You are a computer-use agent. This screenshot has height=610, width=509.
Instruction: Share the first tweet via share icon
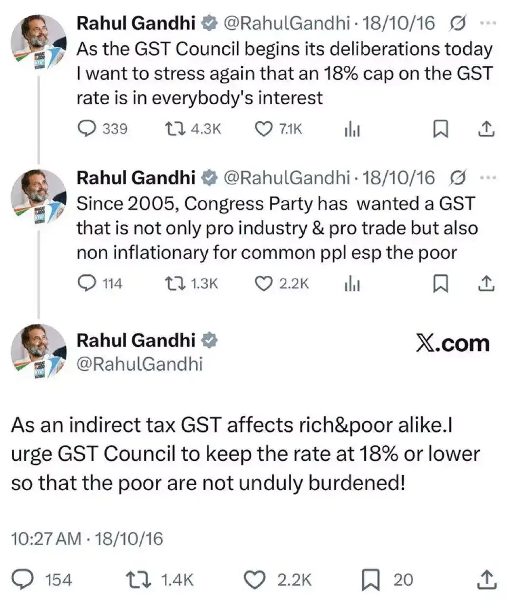pos(486,129)
